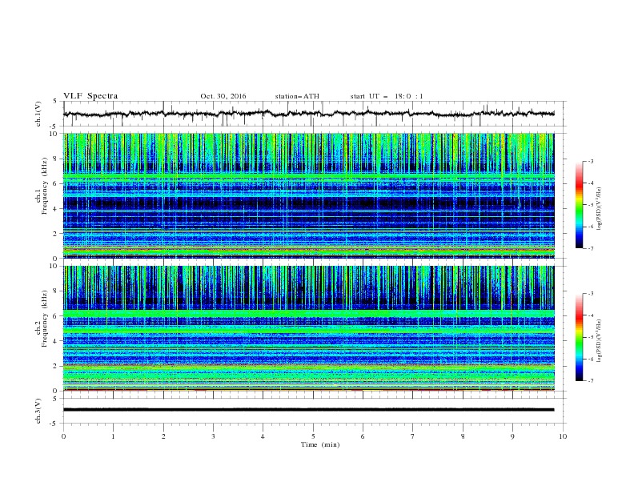The image size is (634, 490).
Task: Click the ch.2 spectrogram color bar
Action: click(x=579, y=337)
